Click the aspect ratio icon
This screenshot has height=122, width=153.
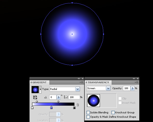pos(66,97)
